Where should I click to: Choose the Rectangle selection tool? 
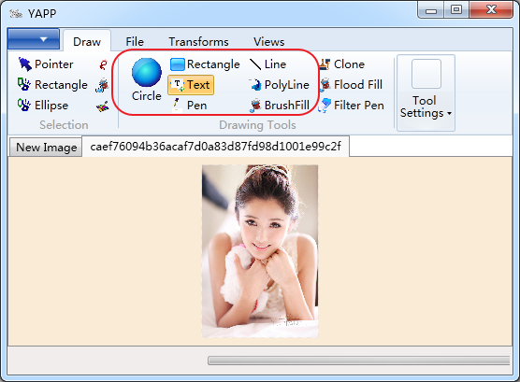pyautogui.click(x=52, y=85)
